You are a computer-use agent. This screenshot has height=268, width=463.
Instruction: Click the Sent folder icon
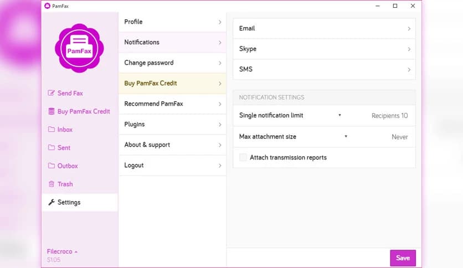tap(52, 148)
